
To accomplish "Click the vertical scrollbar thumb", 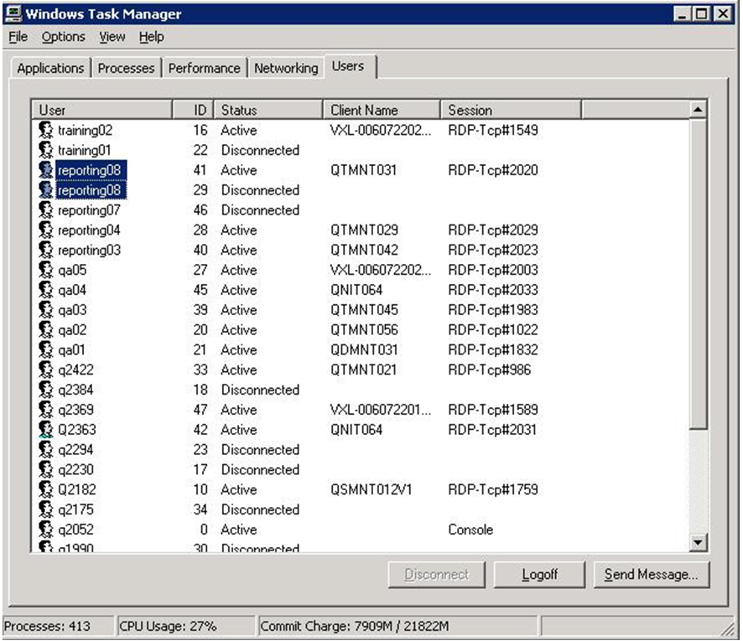I will pos(698,274).
